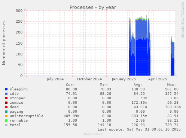
Task: Click total max value 739.74
Action: [x=172, y=125]
